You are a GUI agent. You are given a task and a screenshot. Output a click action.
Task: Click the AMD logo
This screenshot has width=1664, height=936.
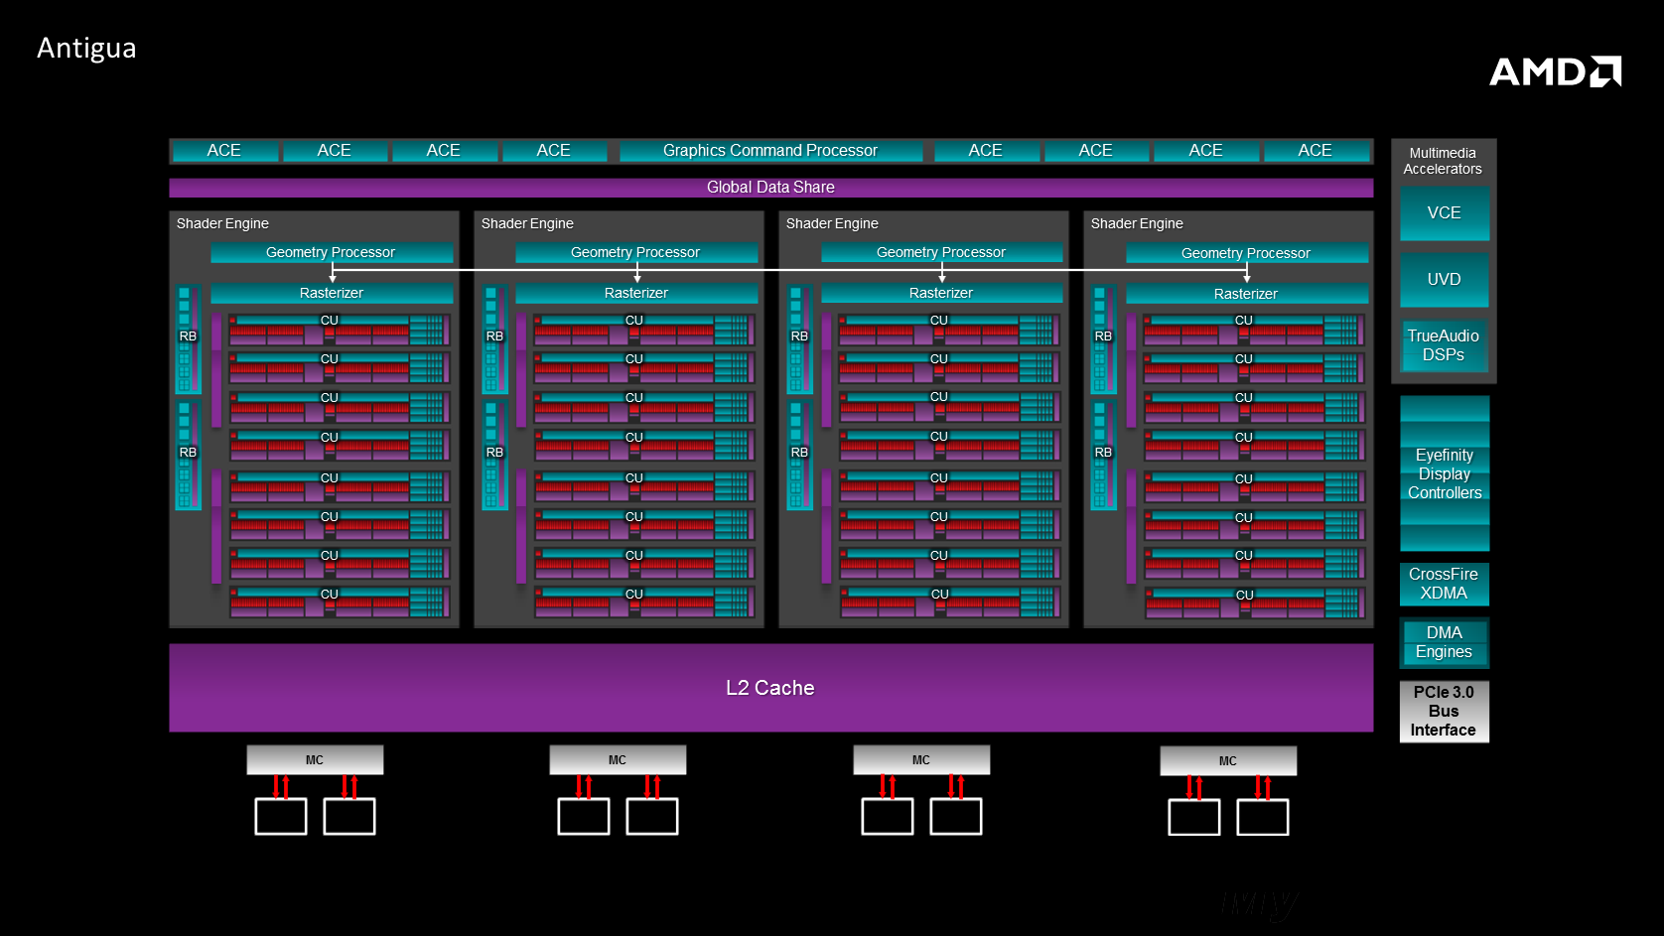[1555, 71]
